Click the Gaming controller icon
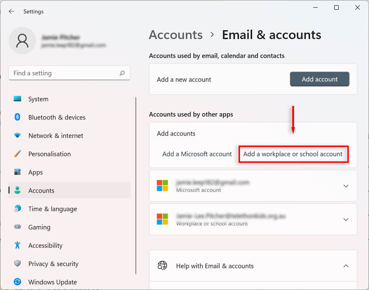 tap(17, 227)
